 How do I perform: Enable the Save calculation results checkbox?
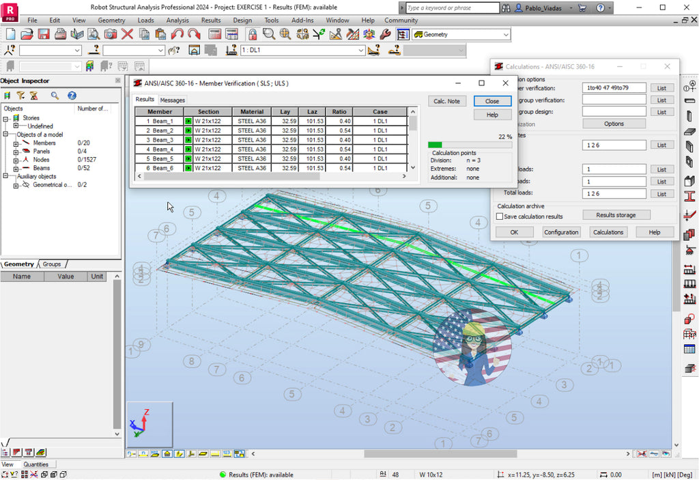coord(500,216)
